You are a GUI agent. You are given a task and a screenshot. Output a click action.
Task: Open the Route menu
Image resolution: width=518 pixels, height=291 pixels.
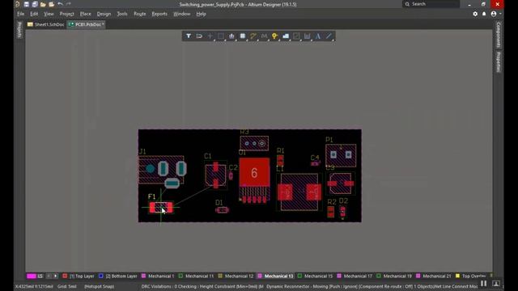(x=140, y=14)
